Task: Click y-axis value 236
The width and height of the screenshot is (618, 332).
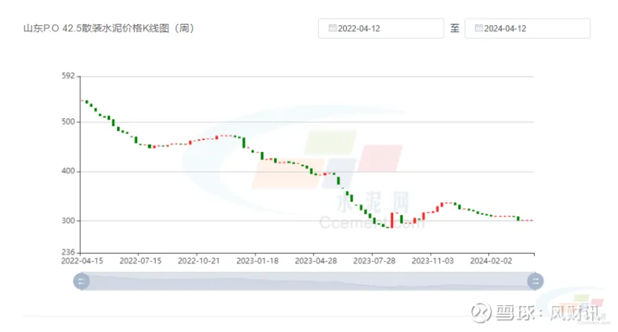Action: 69,252
